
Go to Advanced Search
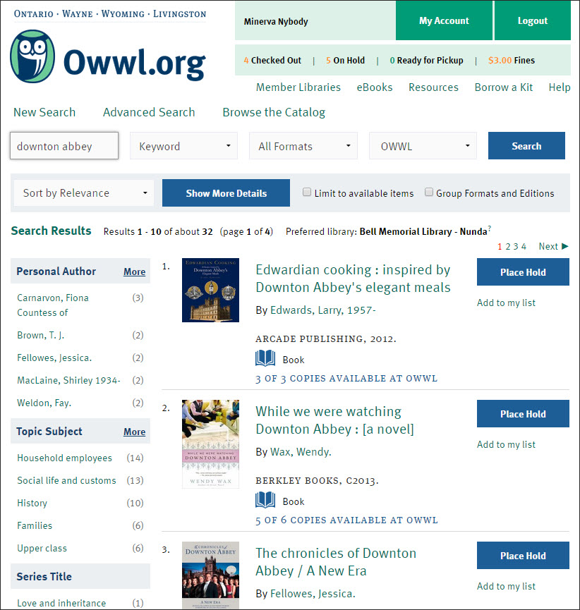149,112
